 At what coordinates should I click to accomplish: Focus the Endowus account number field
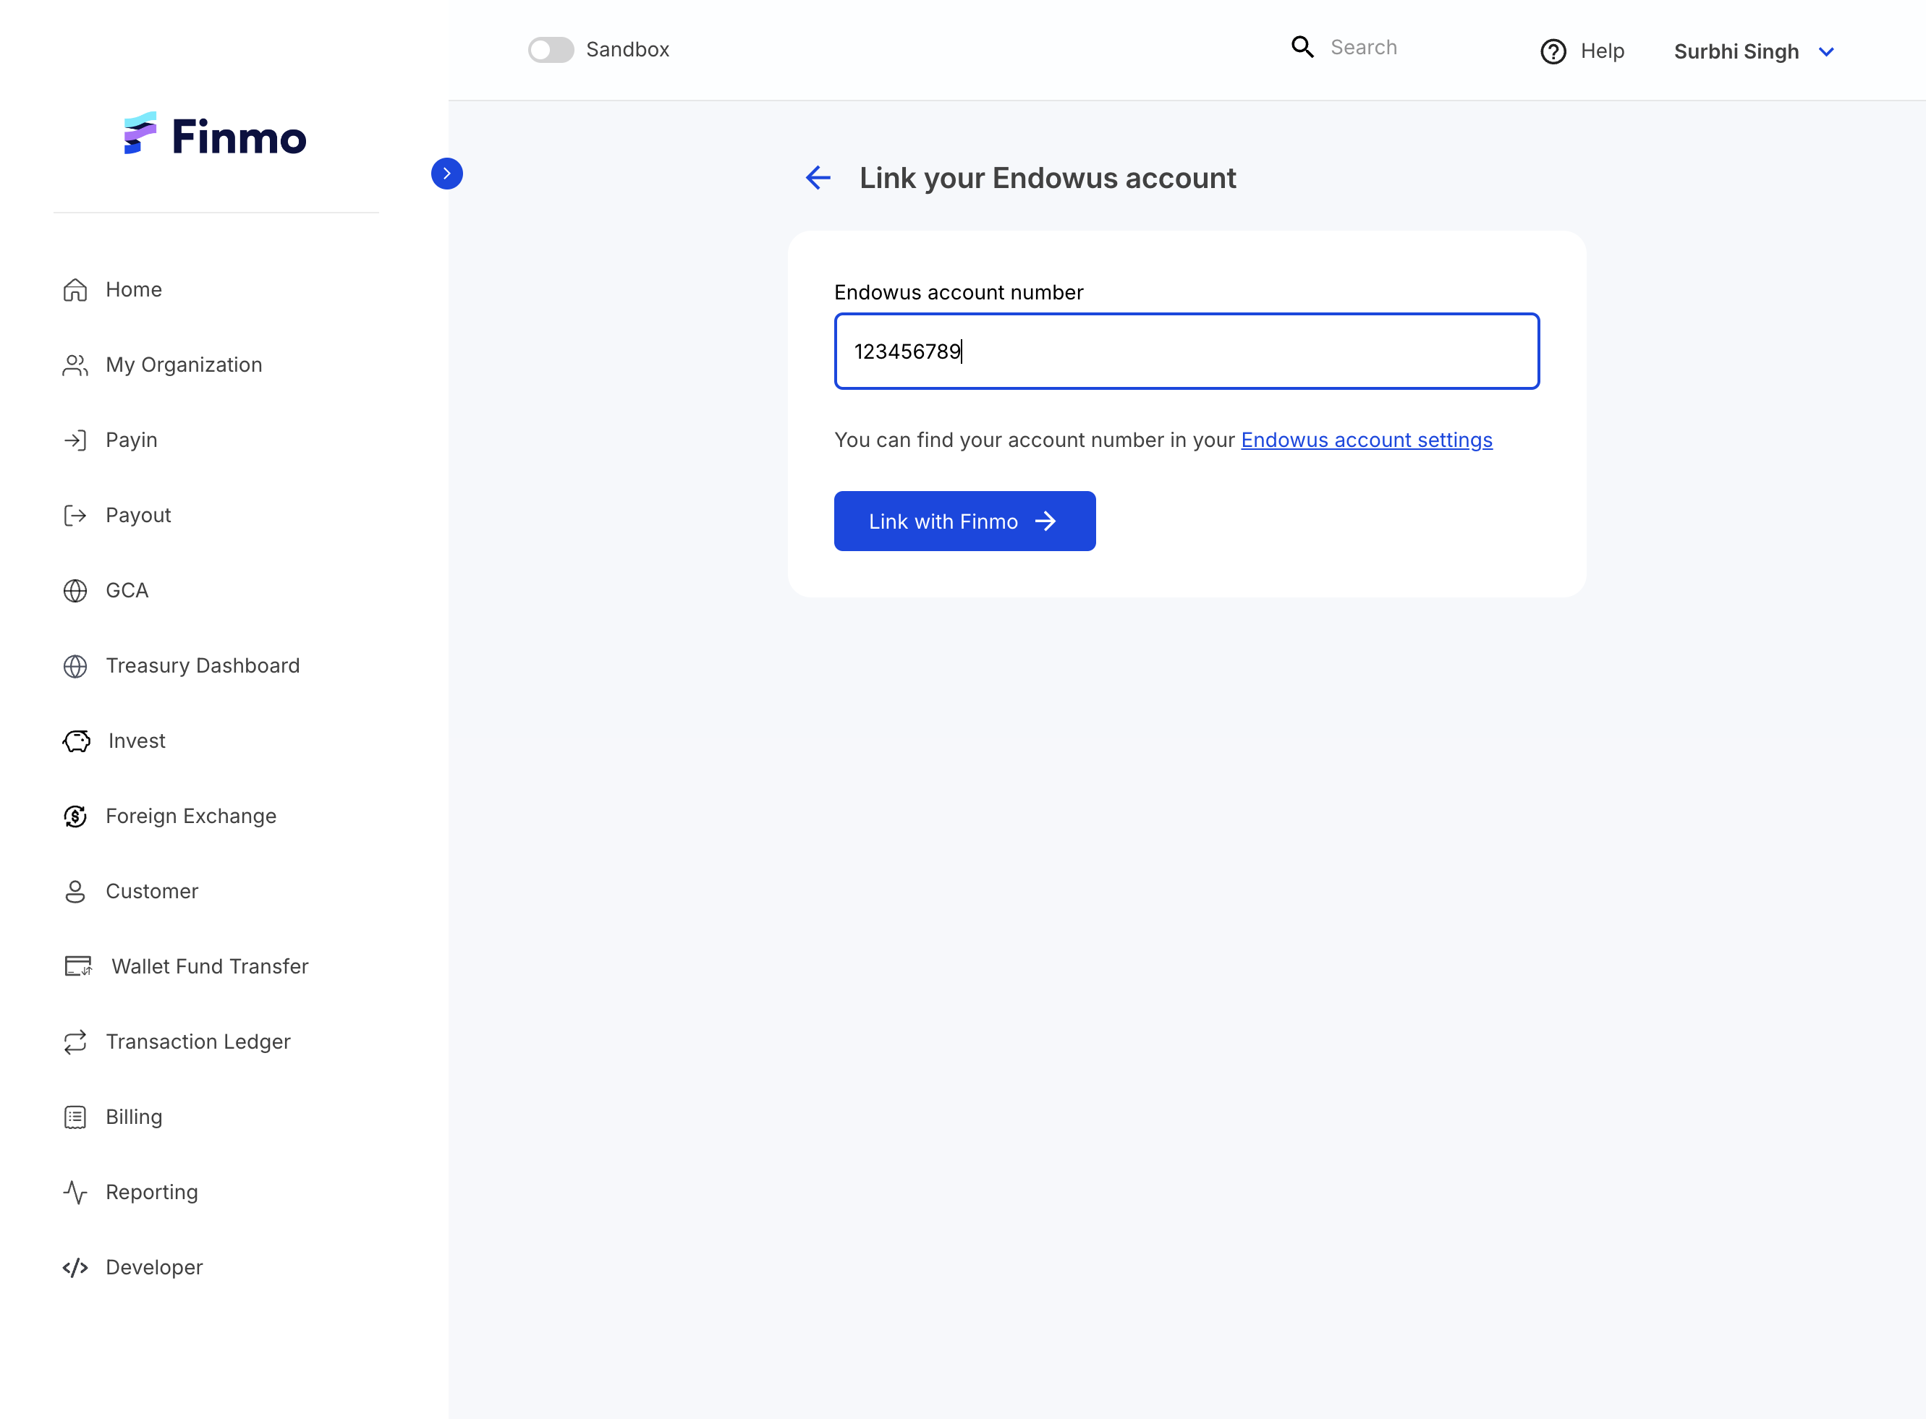tap(1187, 351)
